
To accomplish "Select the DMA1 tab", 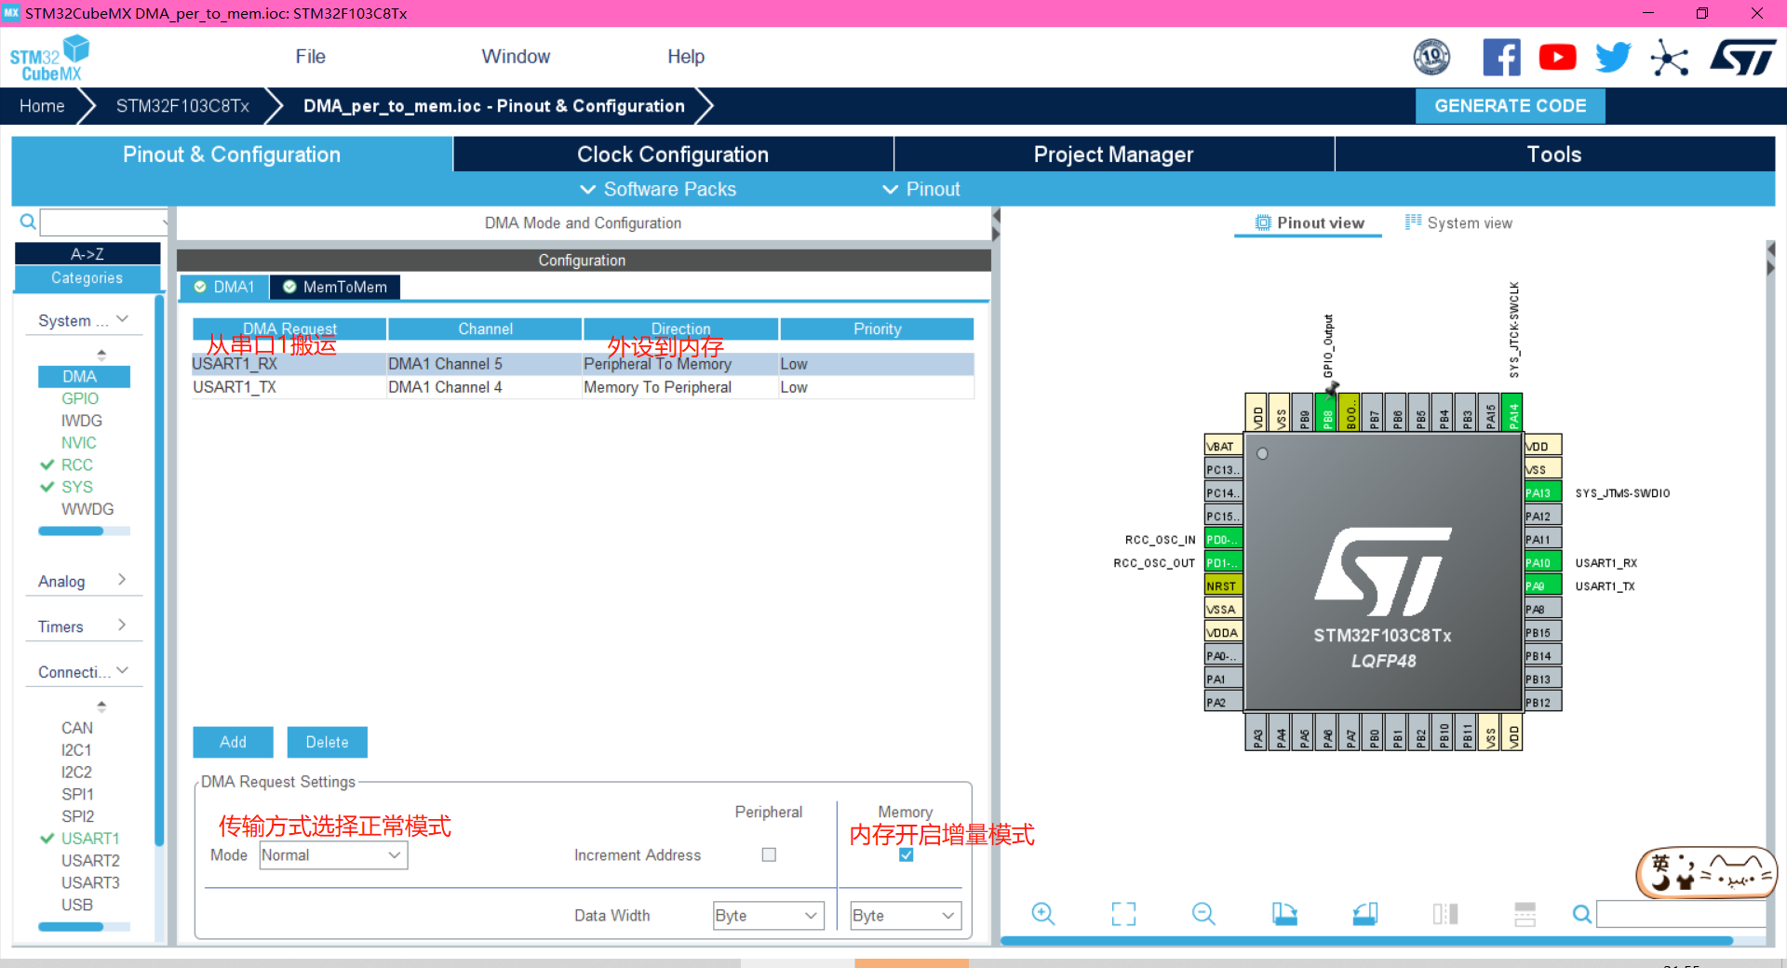I will click(x=224, y=287).
